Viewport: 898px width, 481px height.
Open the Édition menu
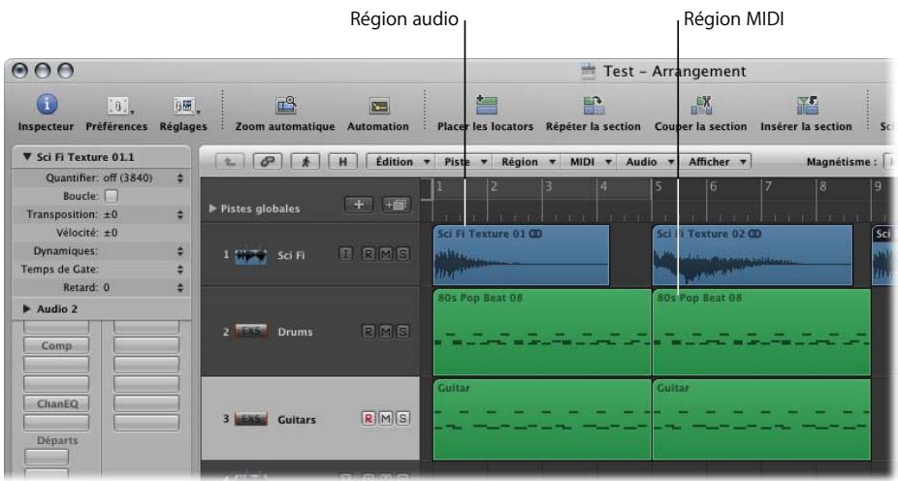(x=401, y=162)
